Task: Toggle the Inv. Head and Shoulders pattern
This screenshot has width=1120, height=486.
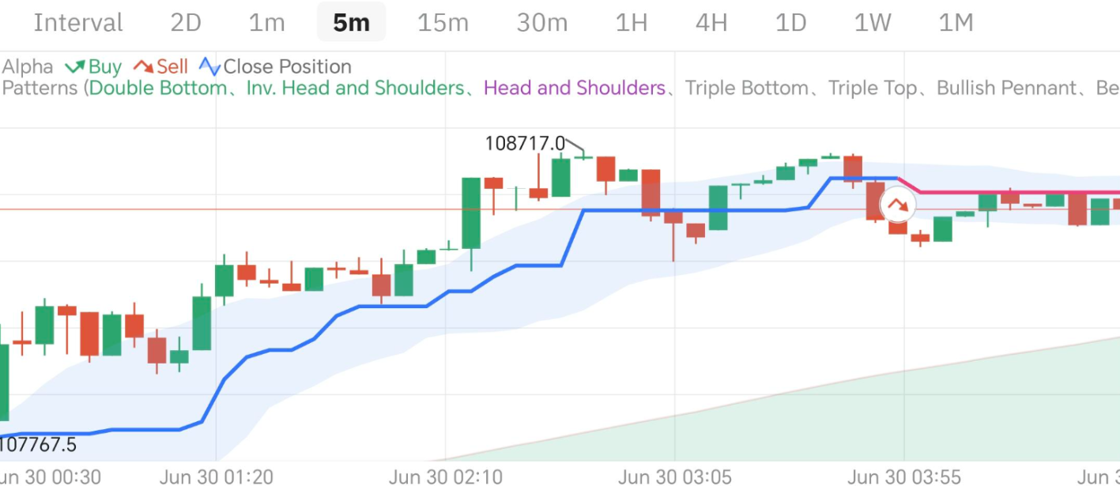Action: click(x=355, y=88)
